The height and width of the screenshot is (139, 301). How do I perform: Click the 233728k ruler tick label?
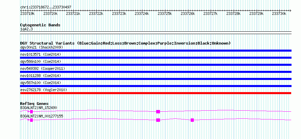tap(233, 13)
